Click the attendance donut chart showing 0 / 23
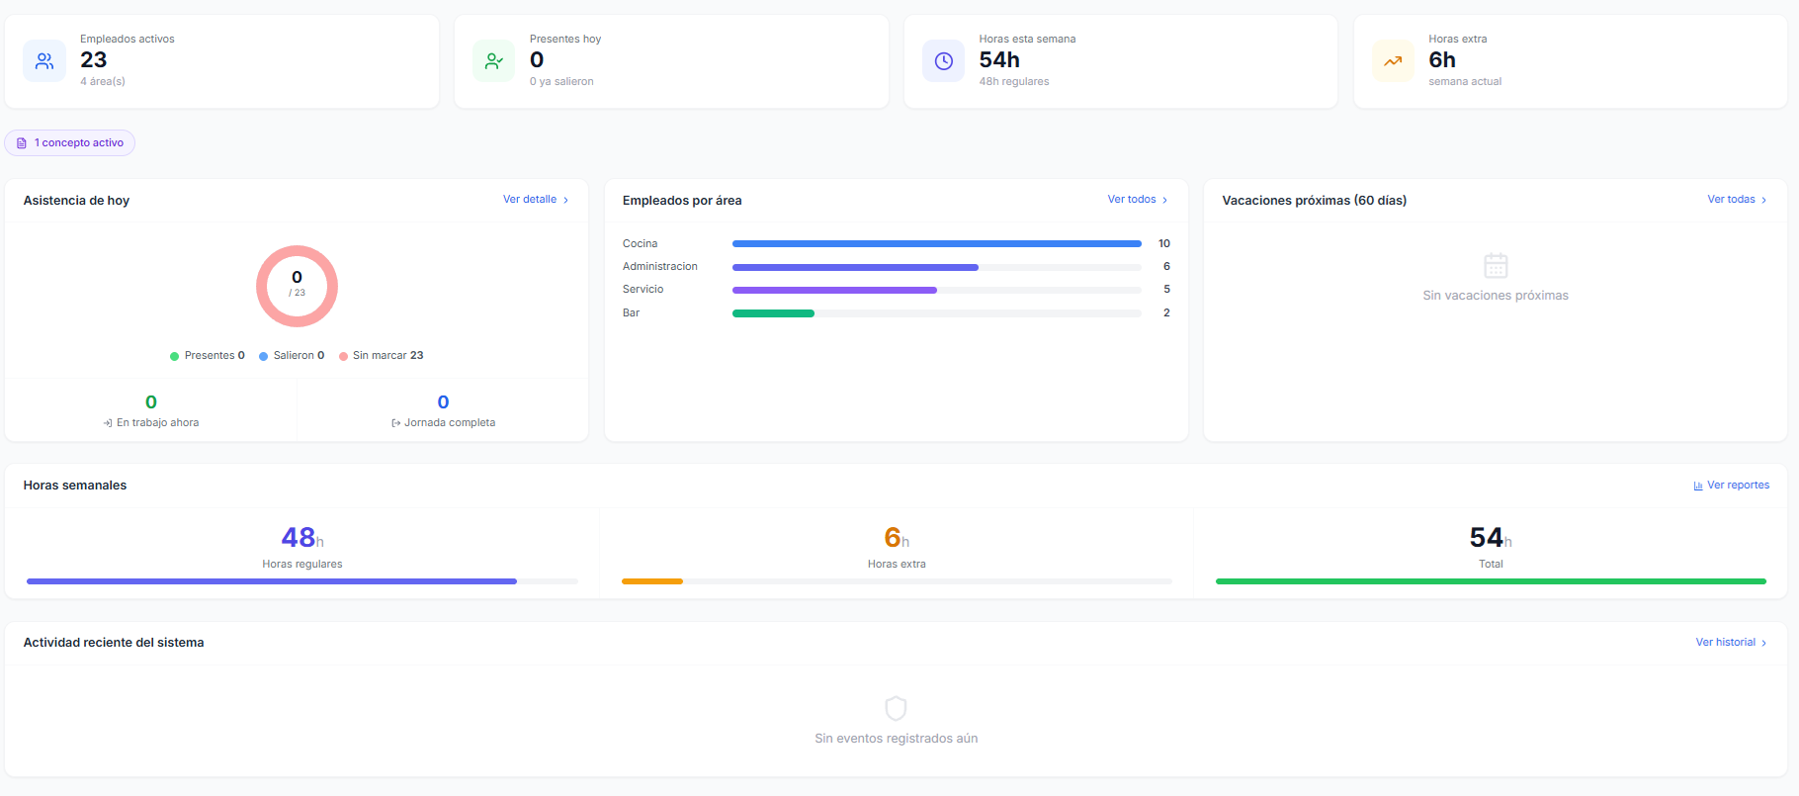 coord(297,286)
